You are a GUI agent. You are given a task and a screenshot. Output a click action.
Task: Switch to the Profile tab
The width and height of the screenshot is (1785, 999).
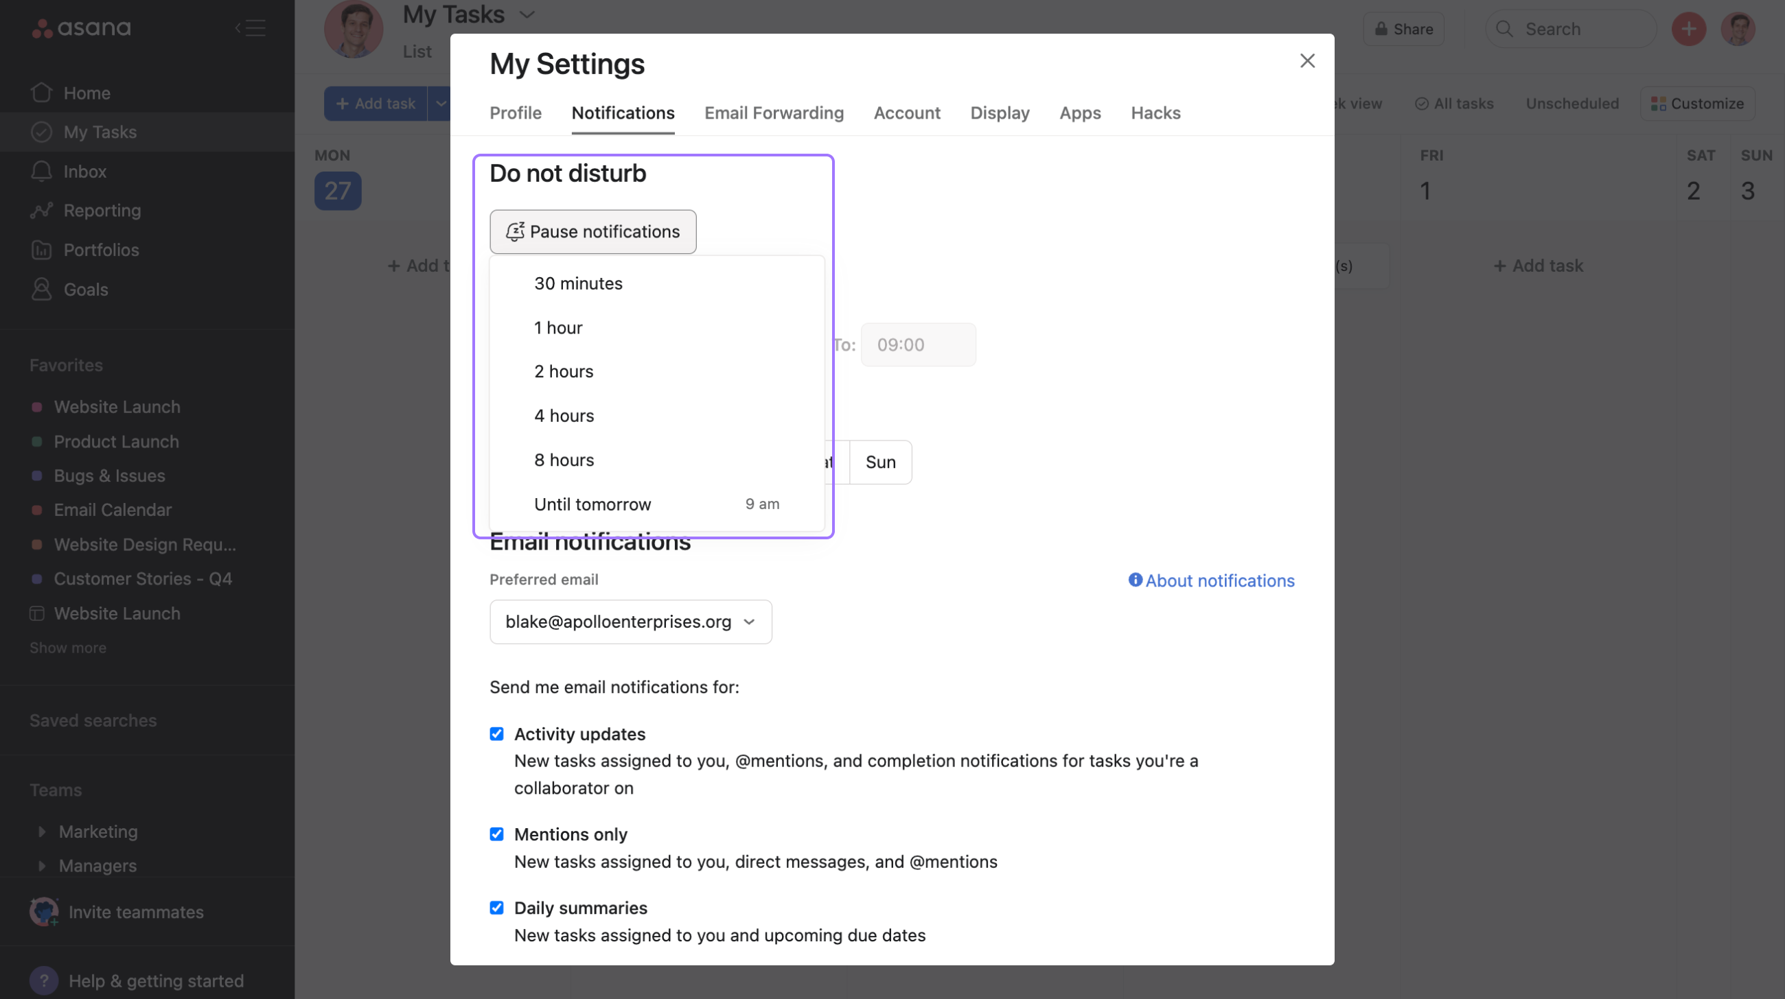click(515, 112)
